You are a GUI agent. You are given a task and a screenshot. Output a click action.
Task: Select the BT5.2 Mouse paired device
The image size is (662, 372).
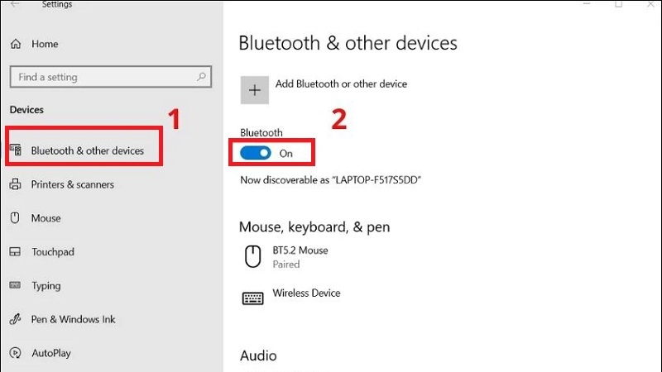click(x=300, y=256)
